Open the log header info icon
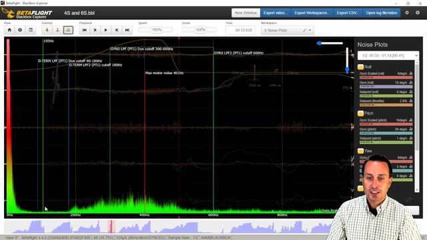Viewport: 427px width, 240px height. (20, 30)
